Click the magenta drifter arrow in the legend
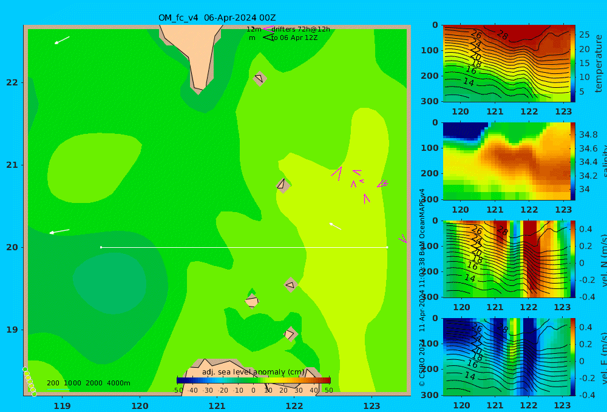This screenshot has width=607, height=412. coord(268,28)
